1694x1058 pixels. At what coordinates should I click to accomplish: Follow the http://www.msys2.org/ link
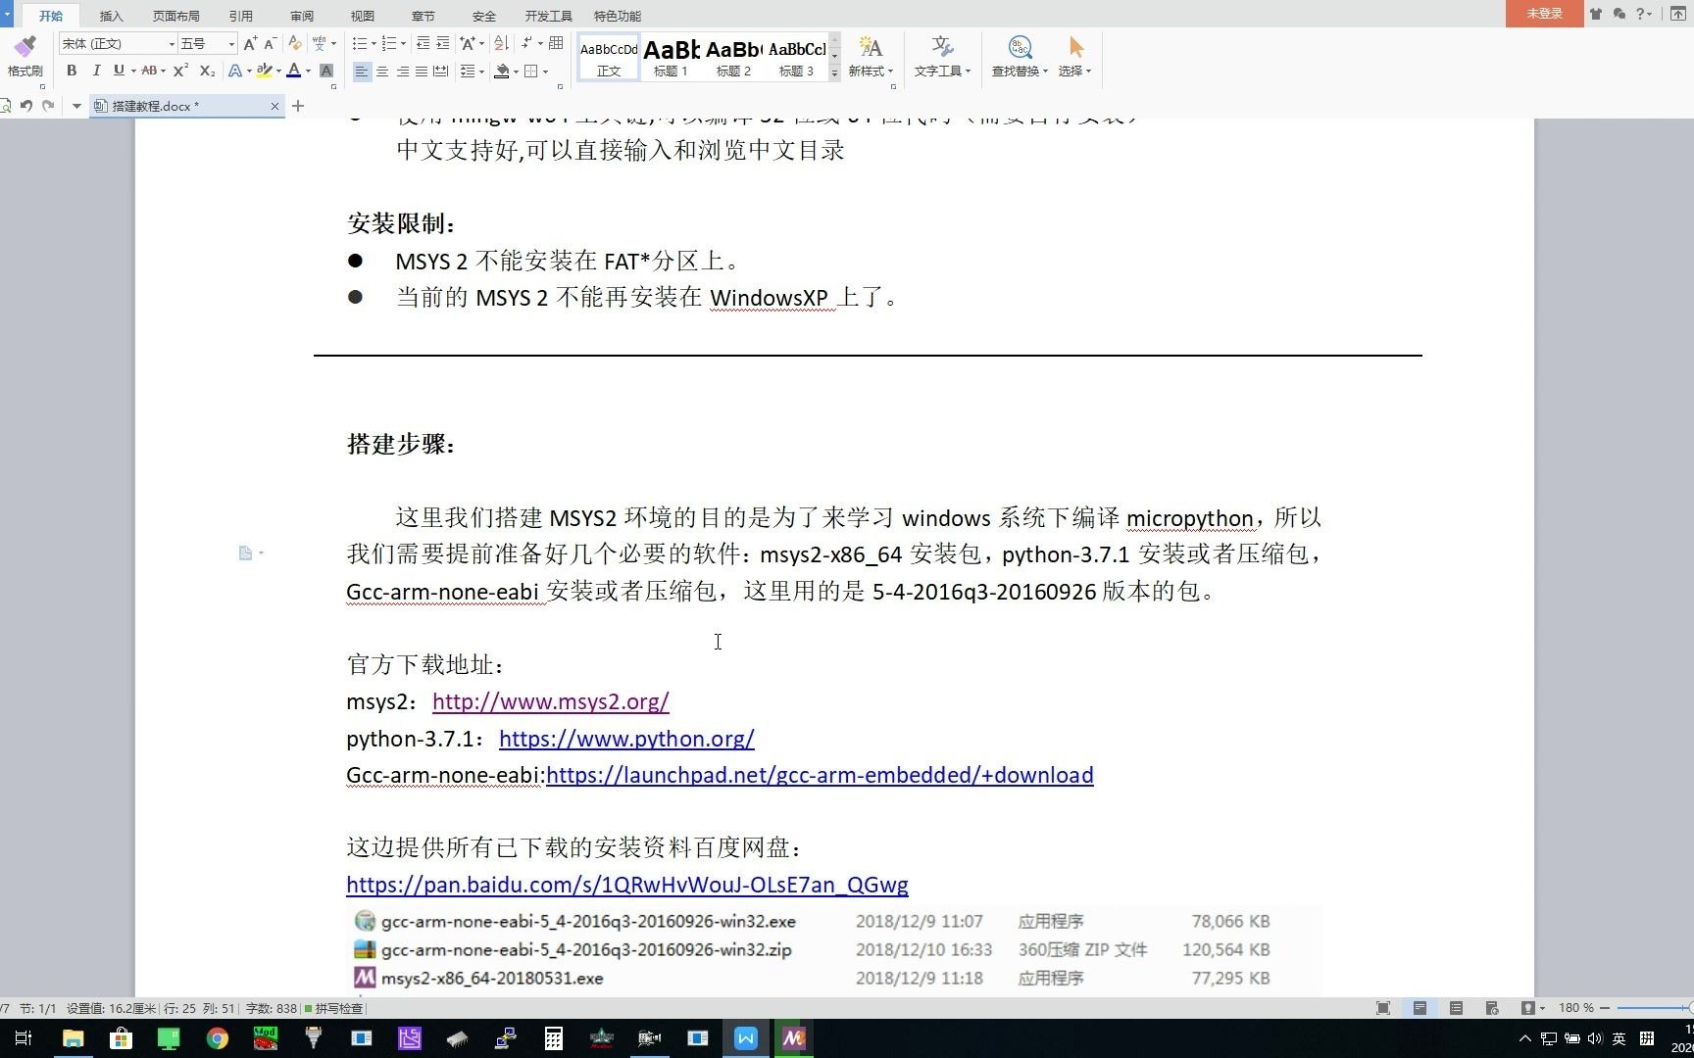point(551,701)
